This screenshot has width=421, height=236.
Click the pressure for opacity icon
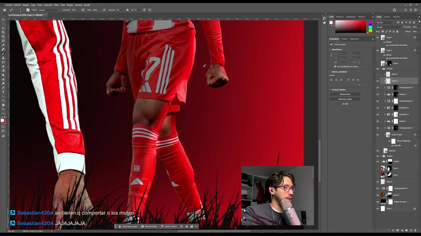click(83, 10)
